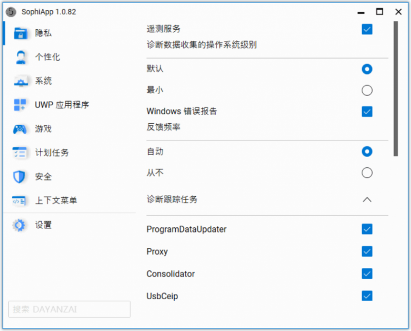Click the vertical scrollbar thumb

396,88
